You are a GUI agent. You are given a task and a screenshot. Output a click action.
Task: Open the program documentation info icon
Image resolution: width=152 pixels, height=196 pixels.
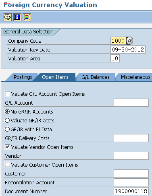pos(17,17)
